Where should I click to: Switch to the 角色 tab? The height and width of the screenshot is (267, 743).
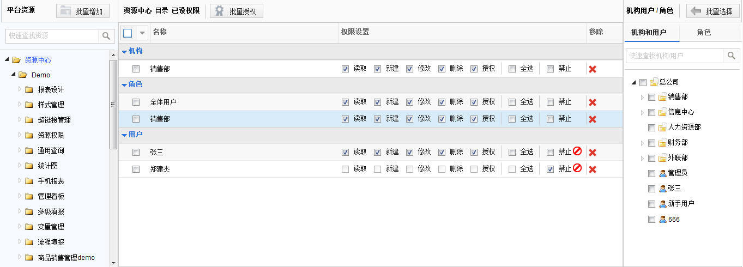click(x=704, y=33)
